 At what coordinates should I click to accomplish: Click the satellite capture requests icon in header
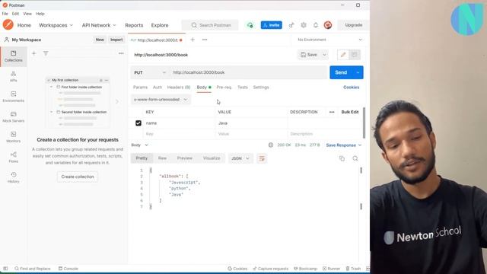[291, 25]
